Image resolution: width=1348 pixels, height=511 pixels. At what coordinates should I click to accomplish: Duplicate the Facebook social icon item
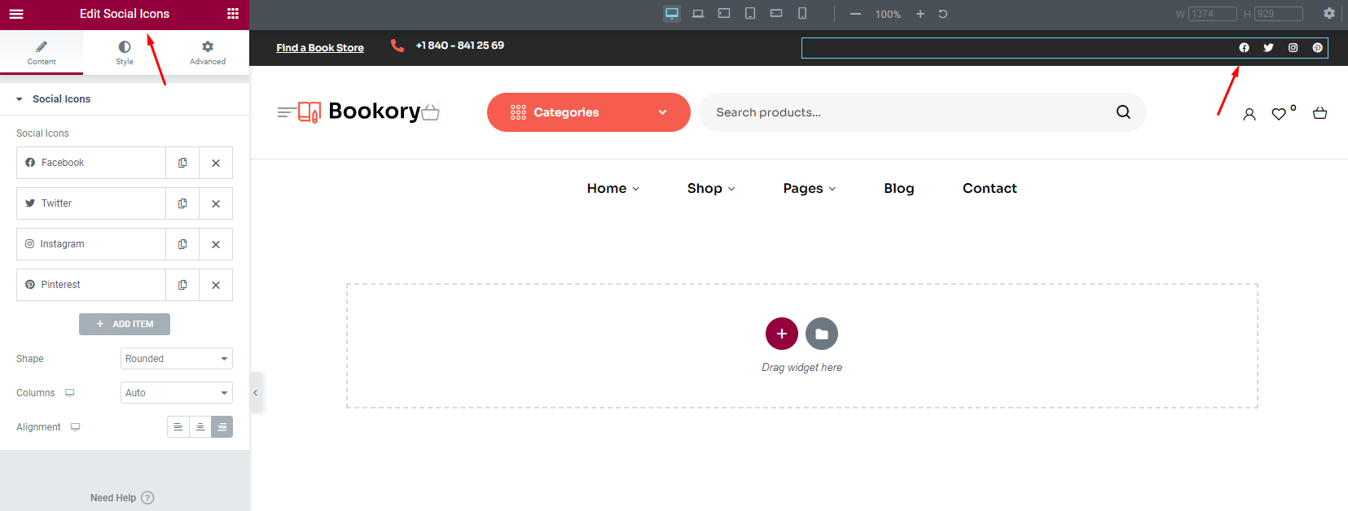click(x=182, y=163)
